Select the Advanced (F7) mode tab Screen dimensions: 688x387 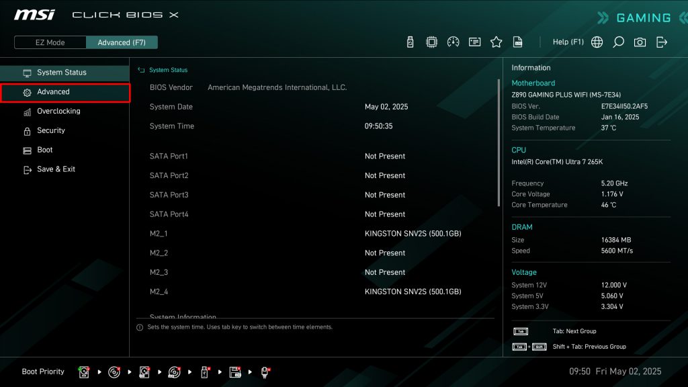point(122,42)
